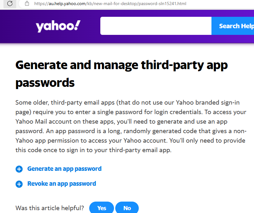
Task: Open Yahoo Help home through the purple header logo
Action: click(x=57, y=26)
